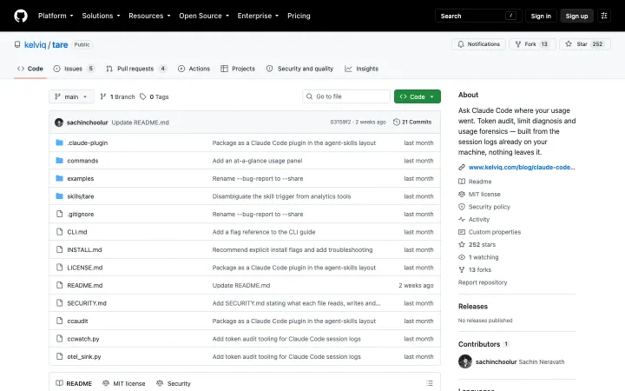View the 0 Tags link
The image size is (625, 391).
tap(155, 96)
